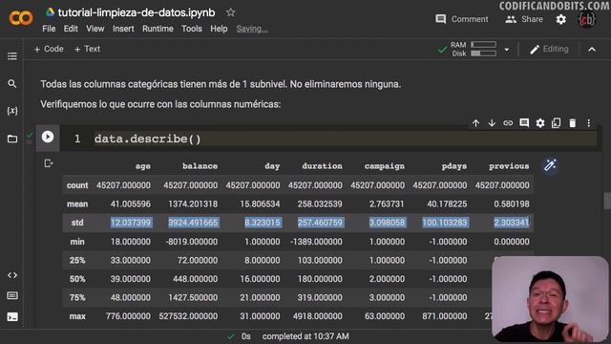611x344 pixels.
Task: Expand the RAM and Disk runtime dropdown
Action: [x=507, y=50]
